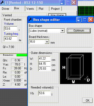Click the Optimum button

pyautogui.click(x=79, y=31)
